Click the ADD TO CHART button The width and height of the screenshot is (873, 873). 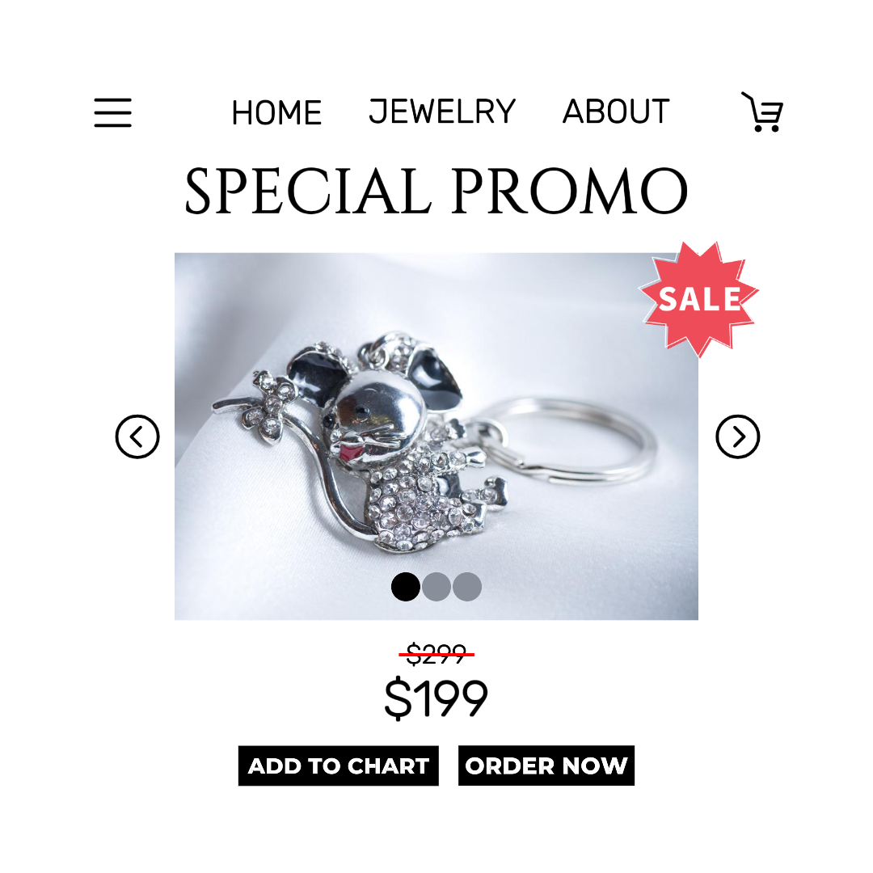point(339,765)
